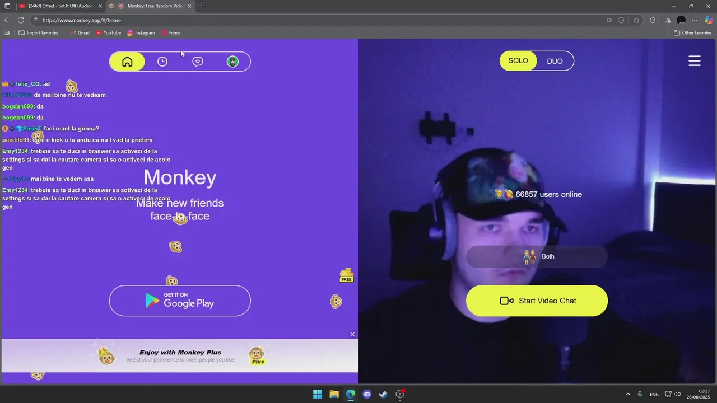Screen dimensions: 717x403
Task: Open a new browser tab
Action: (x=202, y=6)
